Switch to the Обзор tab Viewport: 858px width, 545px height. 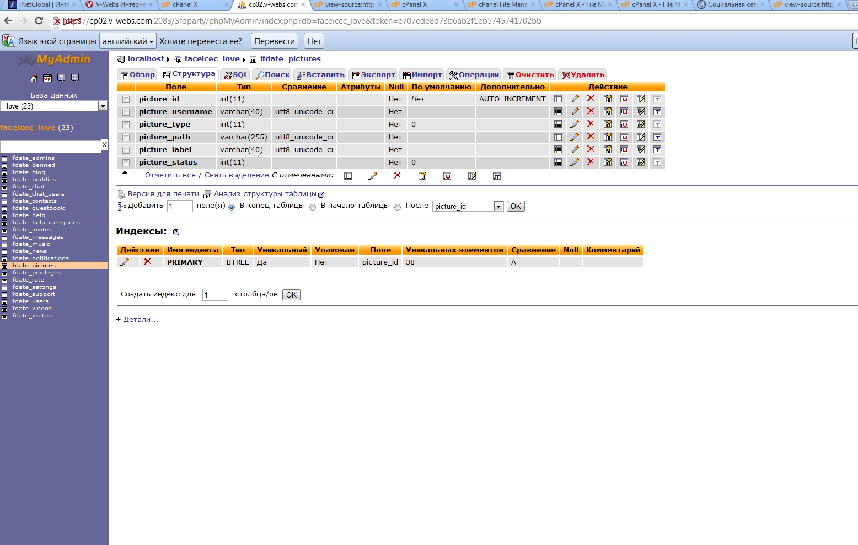tap(138, 75)
